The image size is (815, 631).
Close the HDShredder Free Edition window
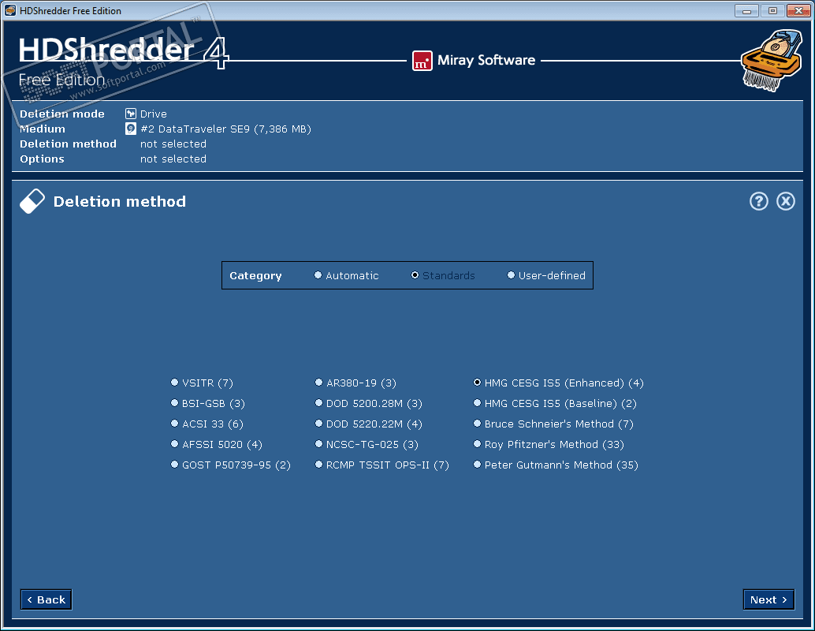point(798,10)
